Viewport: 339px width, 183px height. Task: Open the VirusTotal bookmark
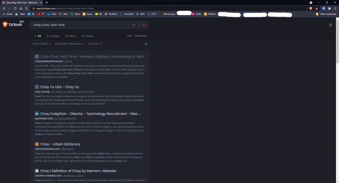127,14
